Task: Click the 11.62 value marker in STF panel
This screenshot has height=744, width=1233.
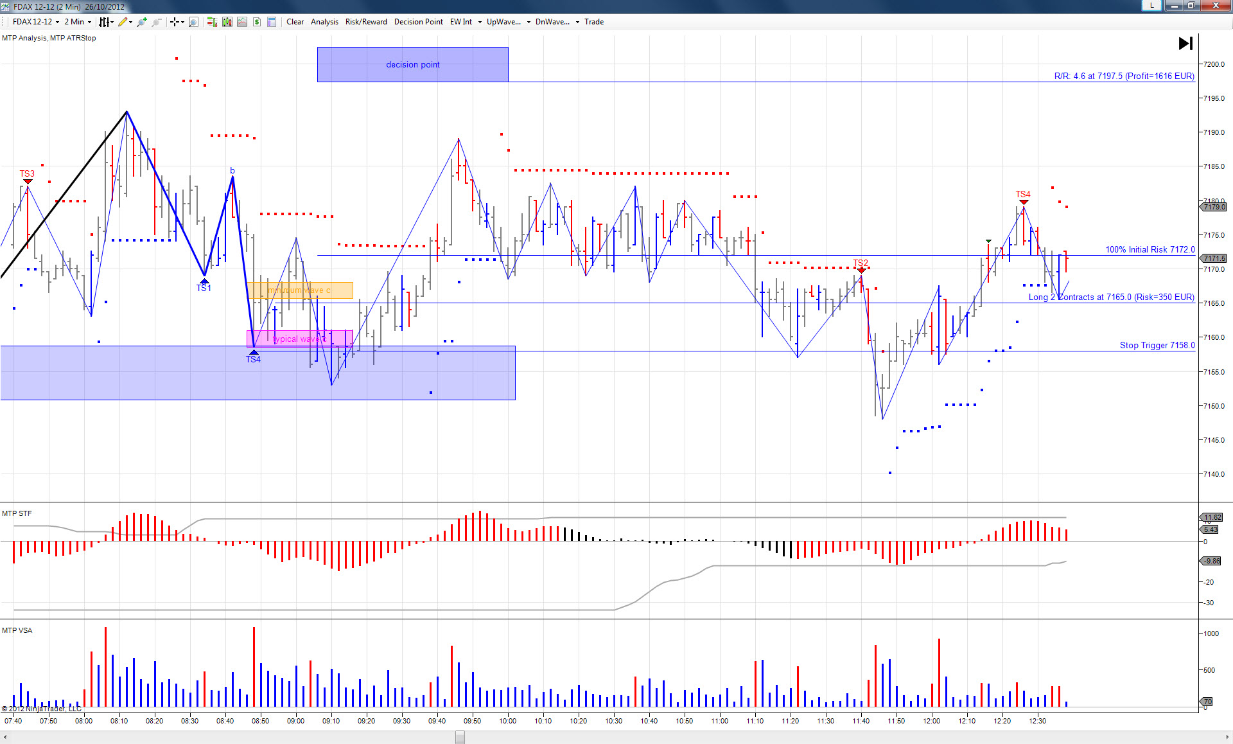Action: pos(1211,517)
